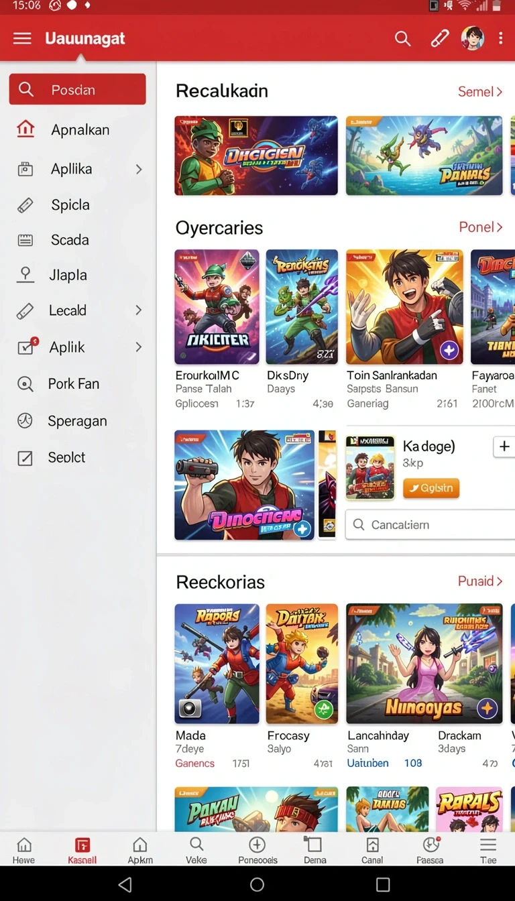Viewport: 515px width, 901px height.
Task: Open first Recalukadn featured banner
Action: point(256,156)
